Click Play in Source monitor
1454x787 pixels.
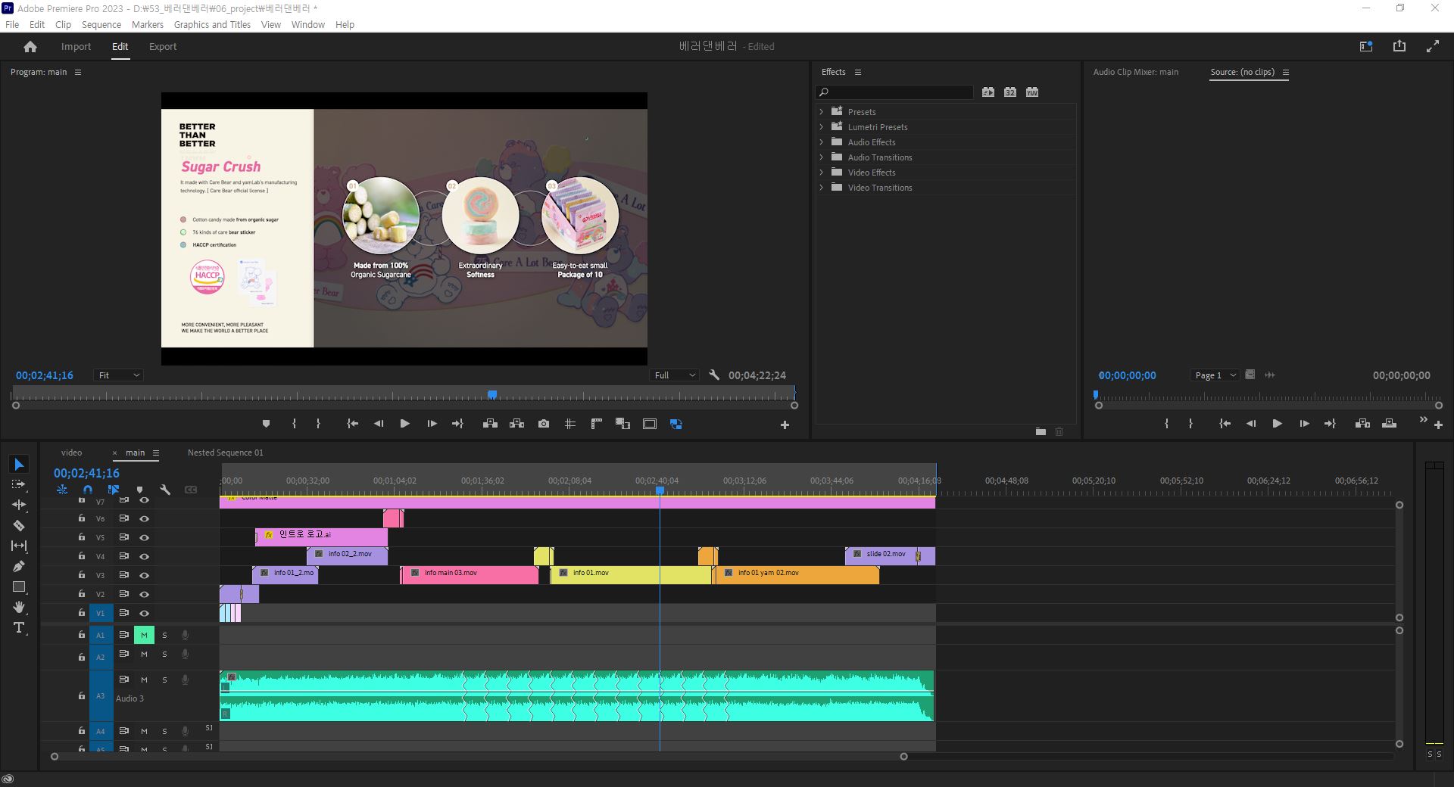coord(1277,424)
